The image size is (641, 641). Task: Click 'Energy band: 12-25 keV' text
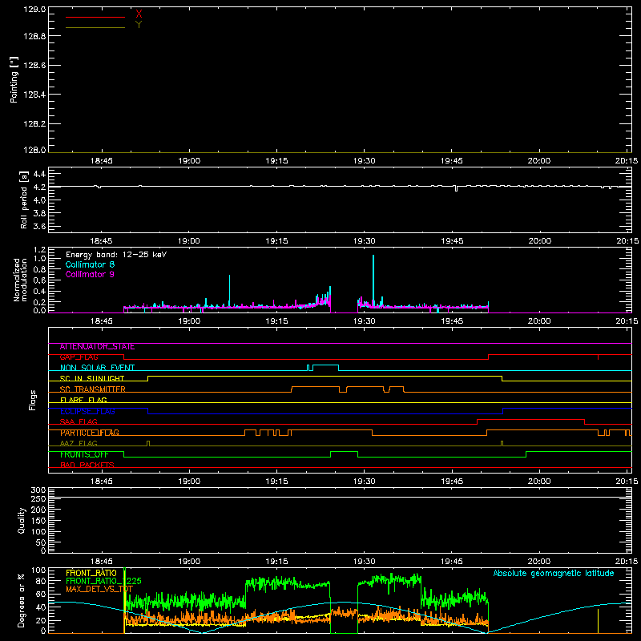click(x=116, y=255)
